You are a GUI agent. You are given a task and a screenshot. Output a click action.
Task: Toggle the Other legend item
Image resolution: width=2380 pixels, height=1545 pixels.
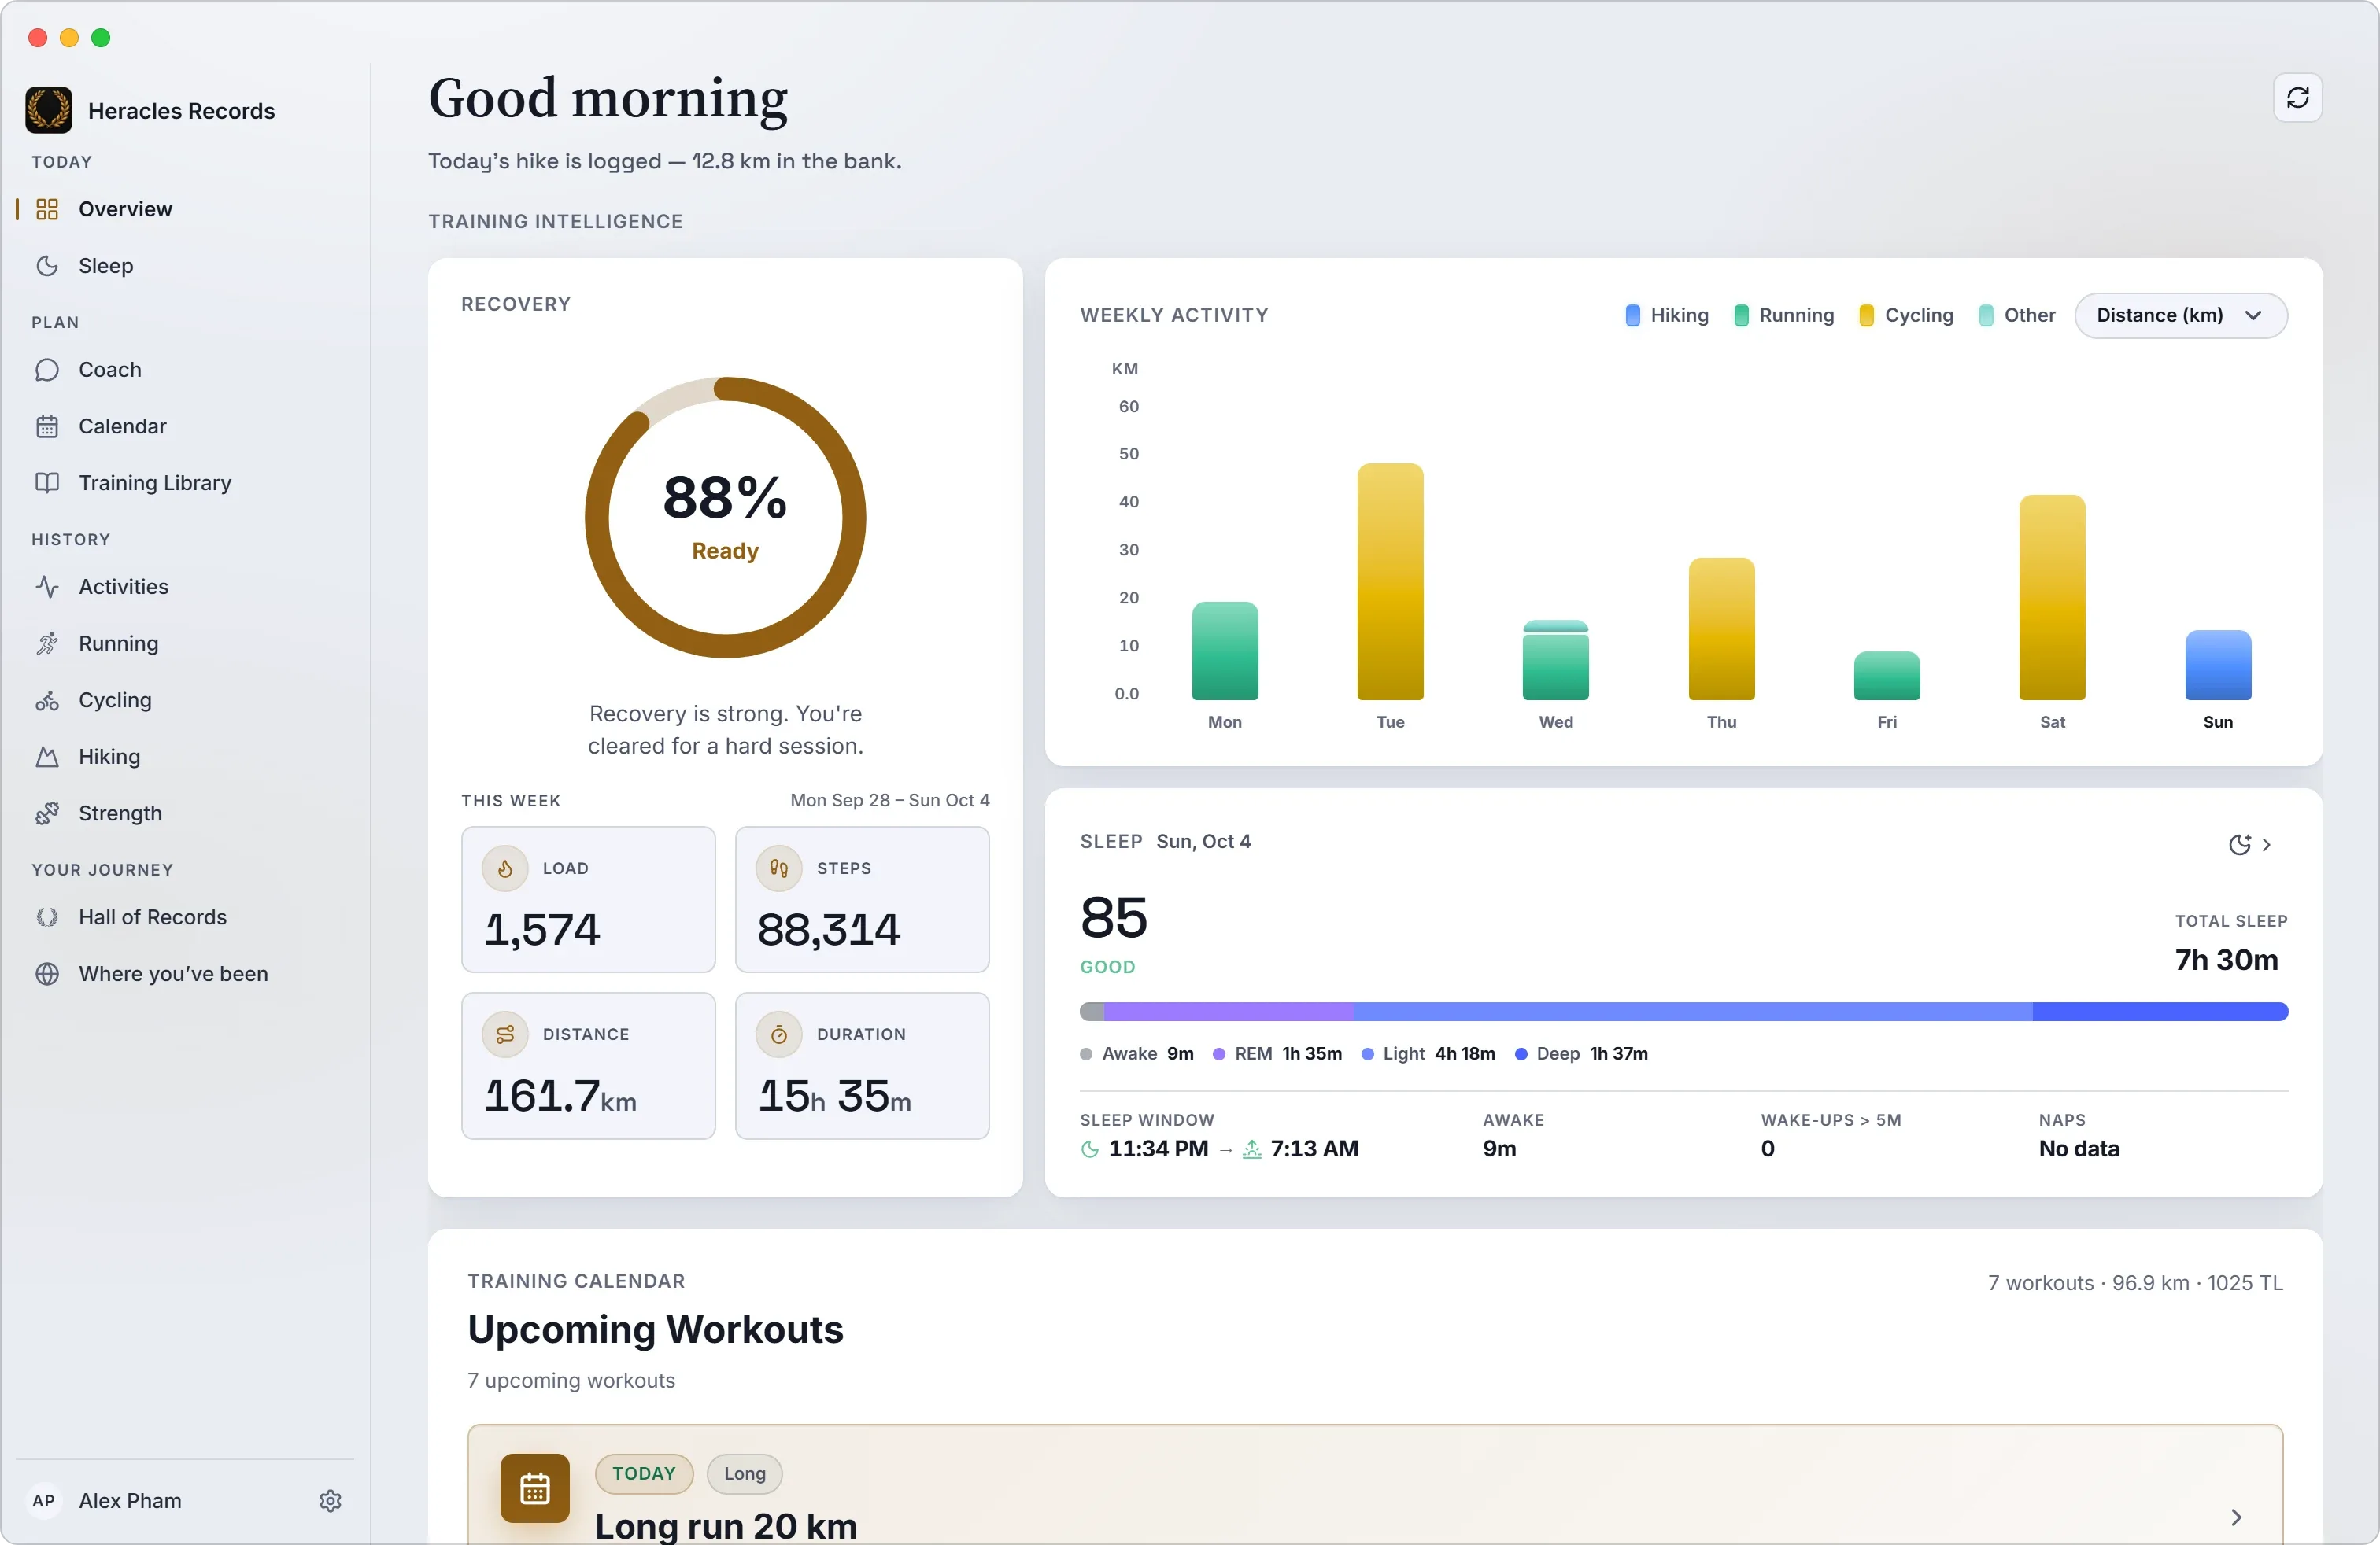click(x=2017, y=315)
